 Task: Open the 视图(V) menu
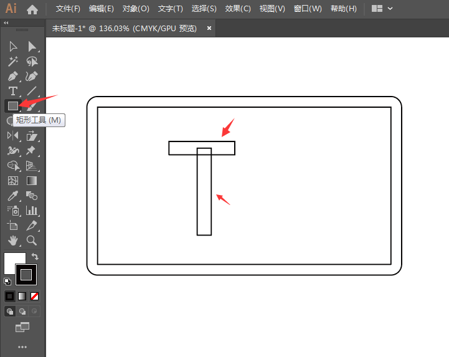tap(272, 9)
